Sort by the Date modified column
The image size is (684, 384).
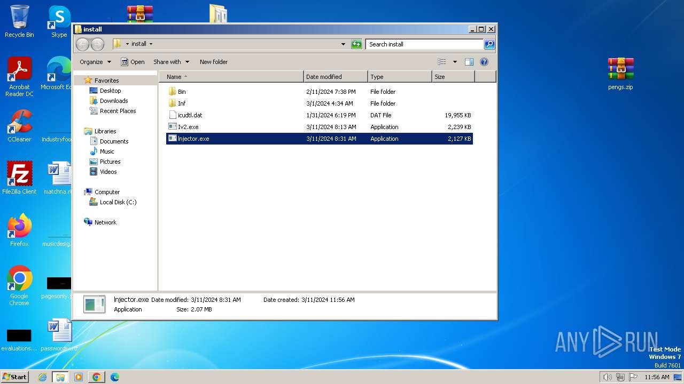(x=336, y=77)
